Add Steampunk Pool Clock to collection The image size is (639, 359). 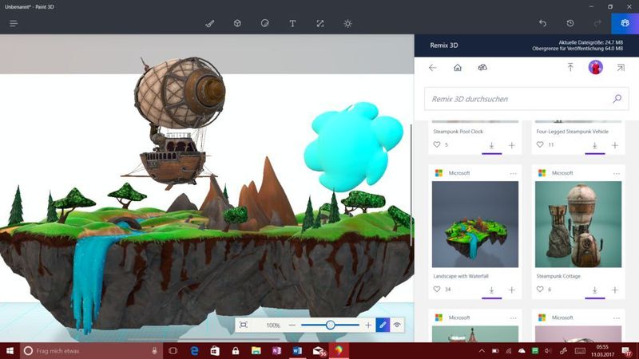511,145
